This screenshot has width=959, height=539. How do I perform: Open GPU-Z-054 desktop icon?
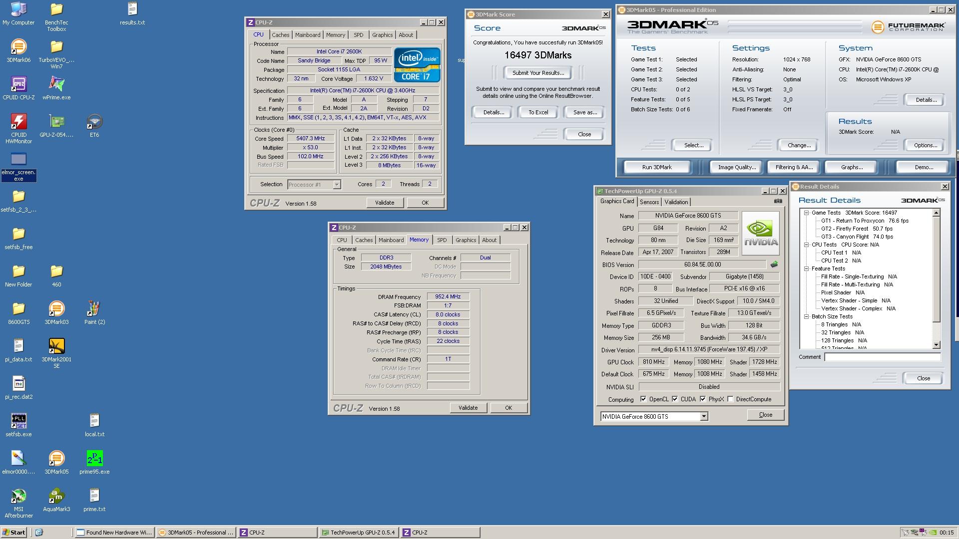point(56,126)
